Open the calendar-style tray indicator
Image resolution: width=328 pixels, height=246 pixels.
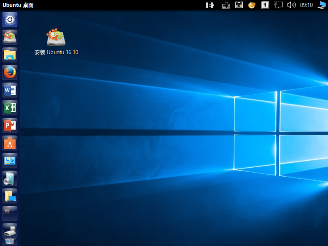(x=239, y=5)
